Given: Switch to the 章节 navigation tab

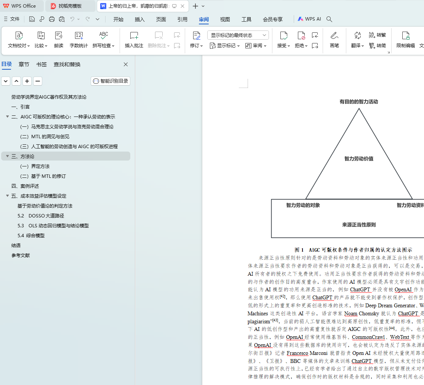Looking at the screenshot, I should click(24, 64).
